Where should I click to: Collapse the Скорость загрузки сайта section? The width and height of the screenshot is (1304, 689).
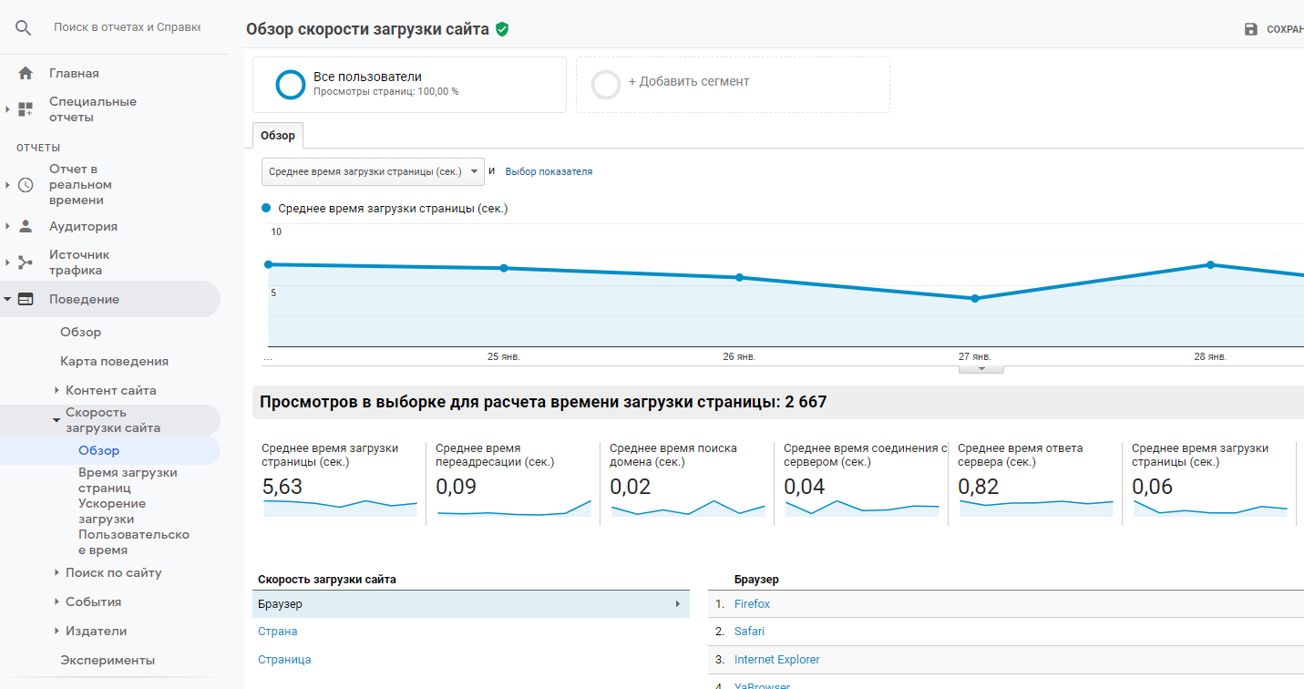pos(56,420)
